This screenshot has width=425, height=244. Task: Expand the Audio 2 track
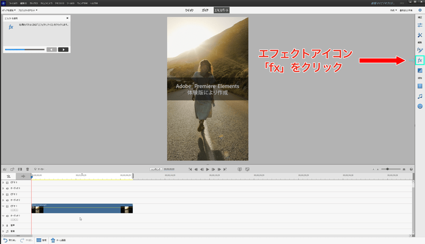(x=3, y=200)
